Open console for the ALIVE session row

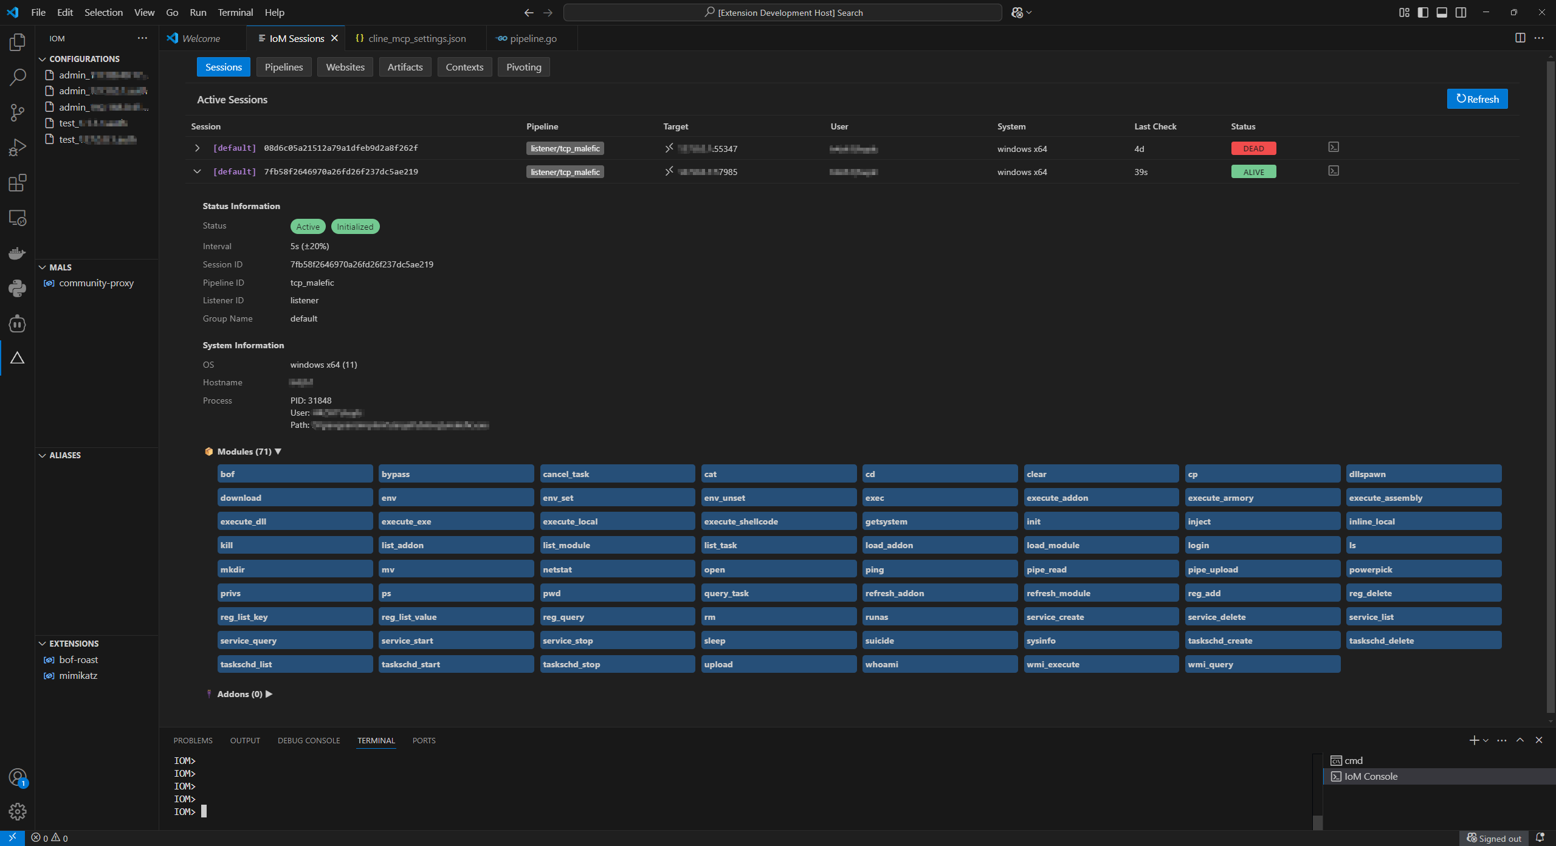pos(1334,171)
